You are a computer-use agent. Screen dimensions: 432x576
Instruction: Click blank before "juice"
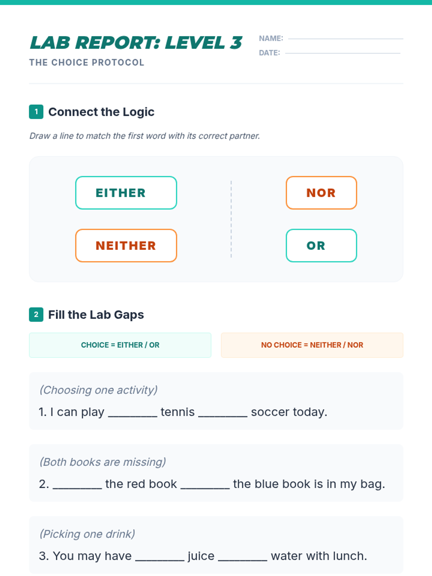pos(159,557)
